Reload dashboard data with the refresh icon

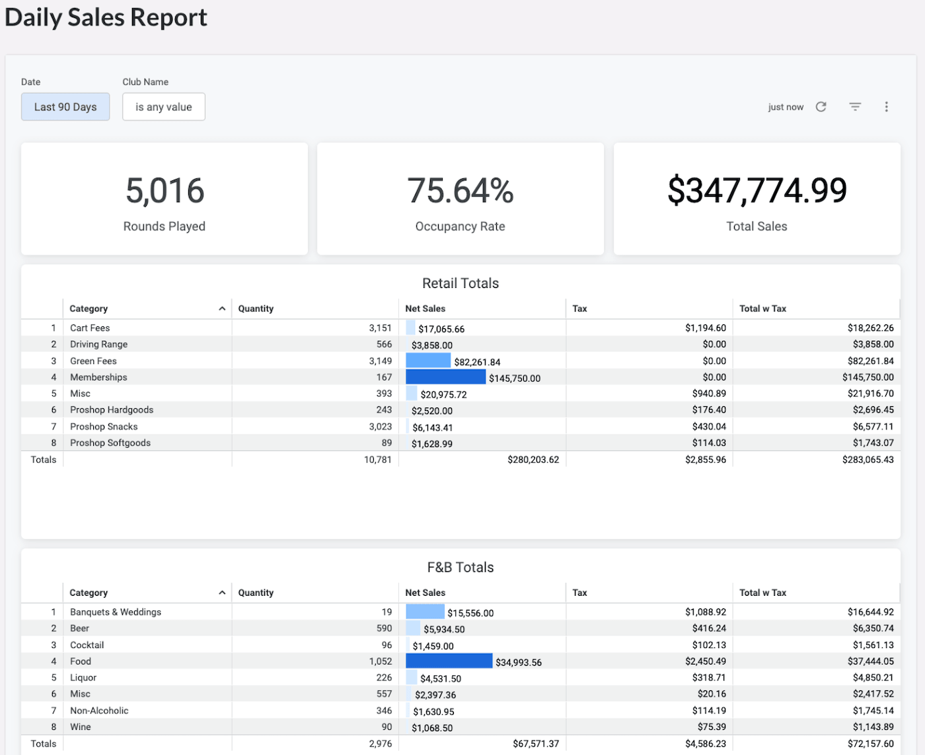[821, 107]
